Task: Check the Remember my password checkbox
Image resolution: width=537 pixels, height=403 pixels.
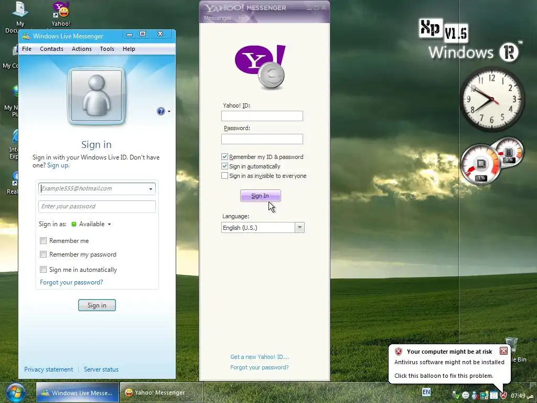Action: click(x=43, y=254)
